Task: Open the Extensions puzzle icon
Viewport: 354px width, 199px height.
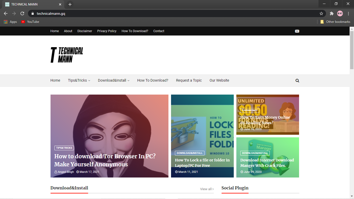Action: pos(332,13)
